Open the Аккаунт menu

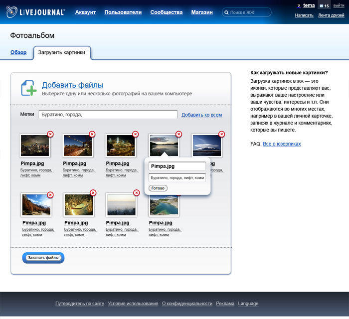86,12
